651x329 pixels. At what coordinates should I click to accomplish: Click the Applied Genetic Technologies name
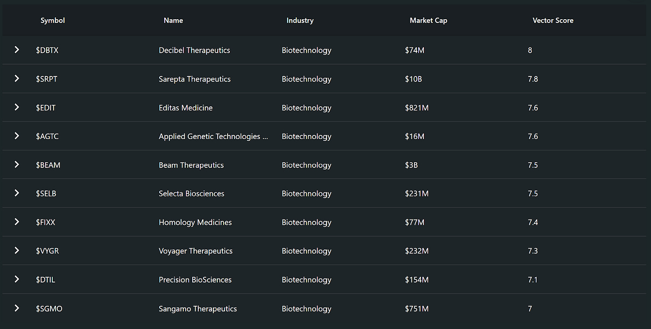pyautogui.click(x=213, y=136)
